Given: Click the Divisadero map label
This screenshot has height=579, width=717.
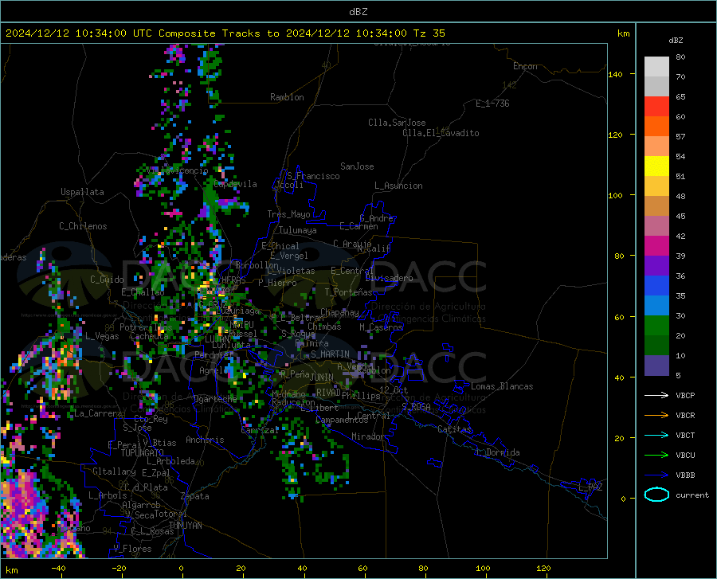Looking at the screenshot, I should (389, 278).
